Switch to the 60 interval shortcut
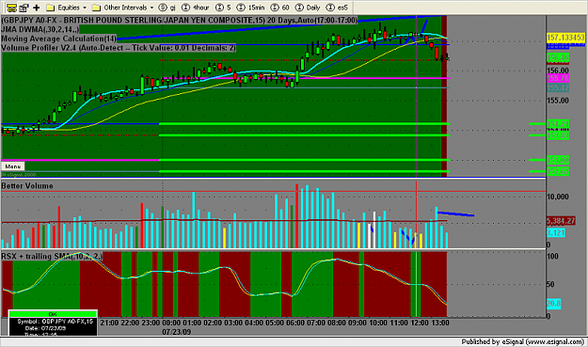Image resolution: width=588 pixels, height=347 pixels. point(280,8)
